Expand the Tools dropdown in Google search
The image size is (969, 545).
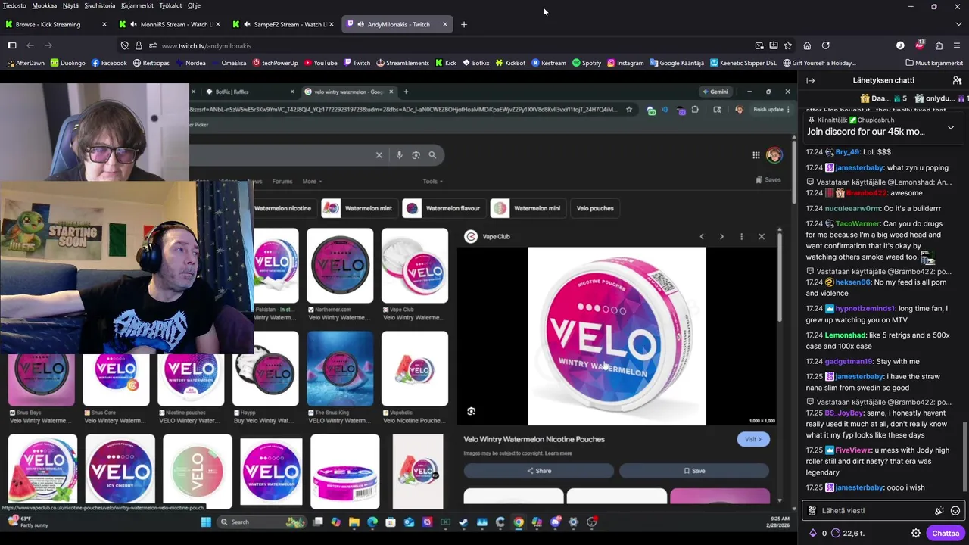[x=433, y=182]
